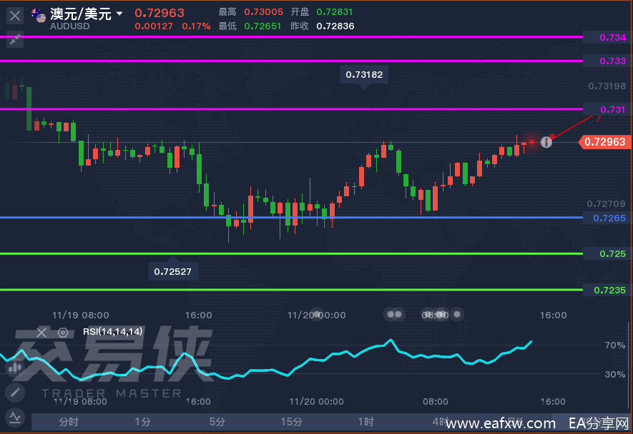Viewport: 633px width, 434px height.
Task: Select the 0.7235 green price level label
Action: click(x=608, y=290)
